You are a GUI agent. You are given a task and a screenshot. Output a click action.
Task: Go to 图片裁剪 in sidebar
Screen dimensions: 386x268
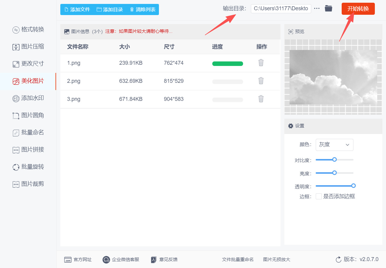pos(28,184)
